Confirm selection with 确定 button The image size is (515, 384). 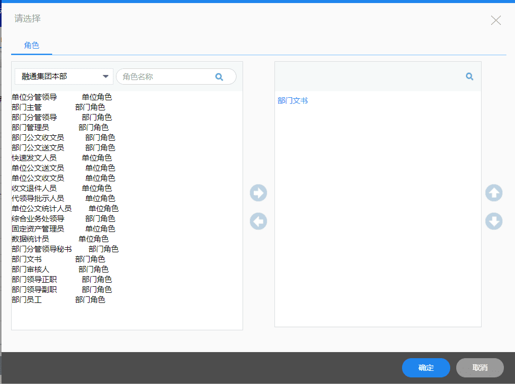(426, 368)
